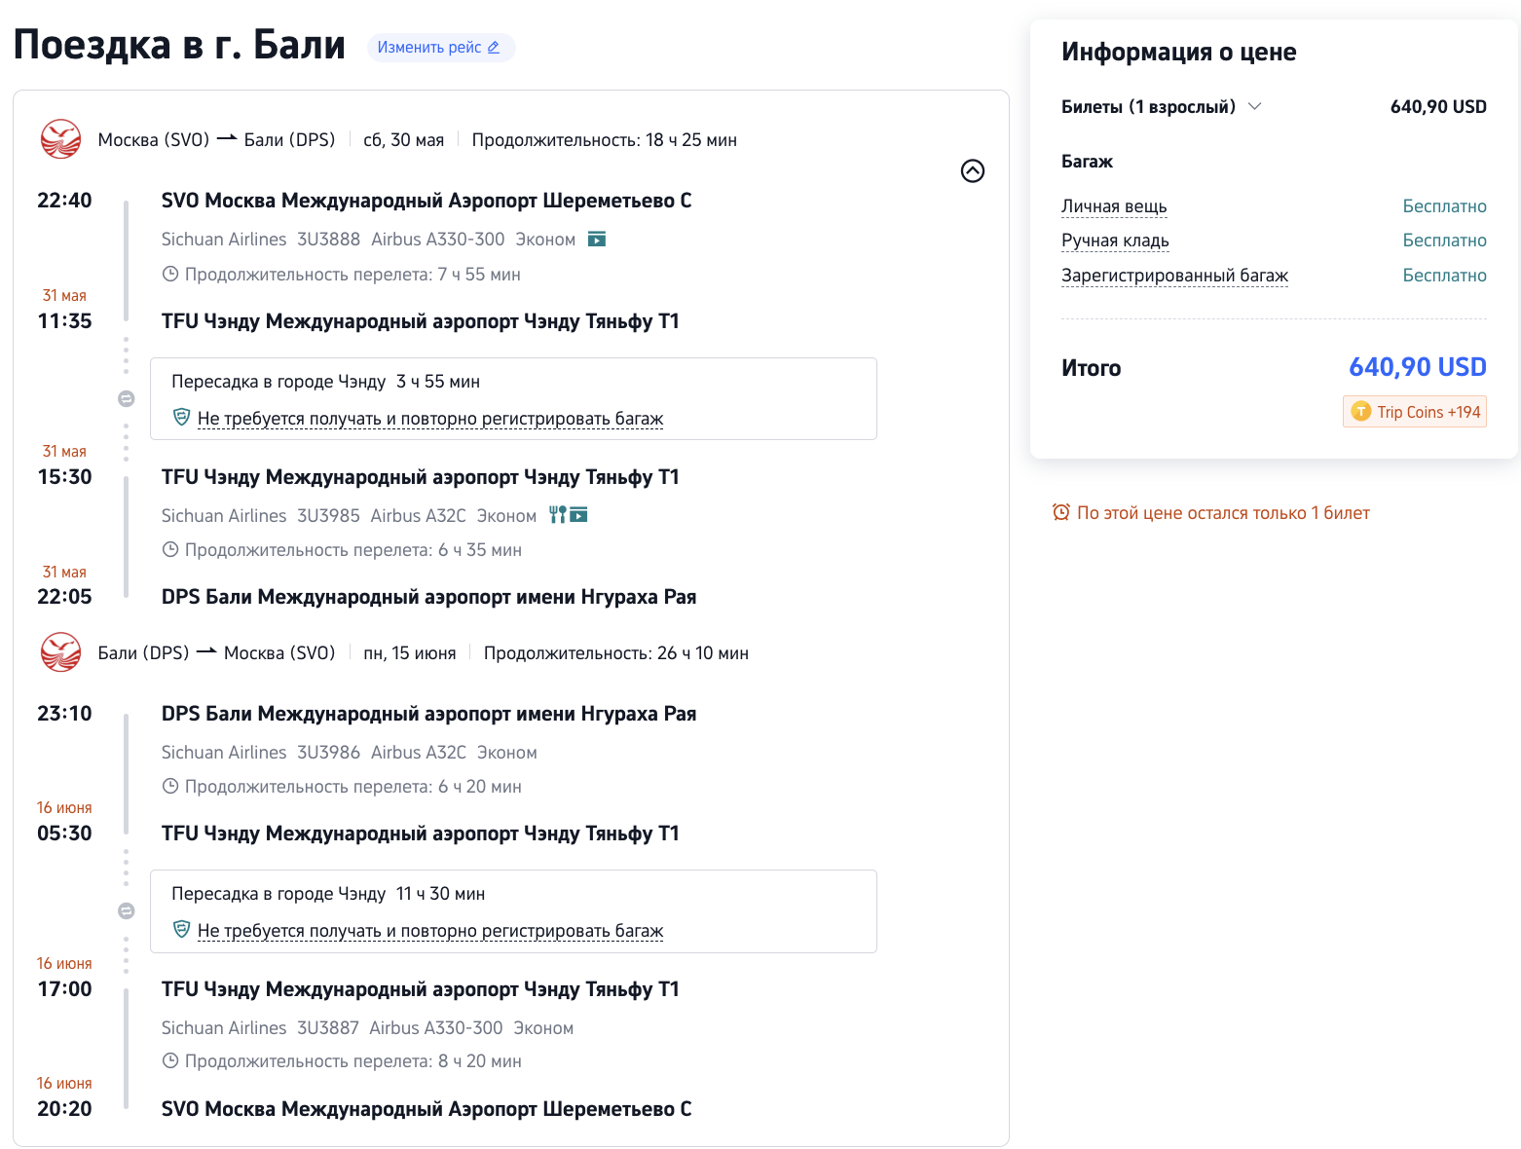Click the Sichuan Airlines logo for Bali–Moscow
The height and width of the screenshot is (1149, 1521).
(x=60, y=652)
